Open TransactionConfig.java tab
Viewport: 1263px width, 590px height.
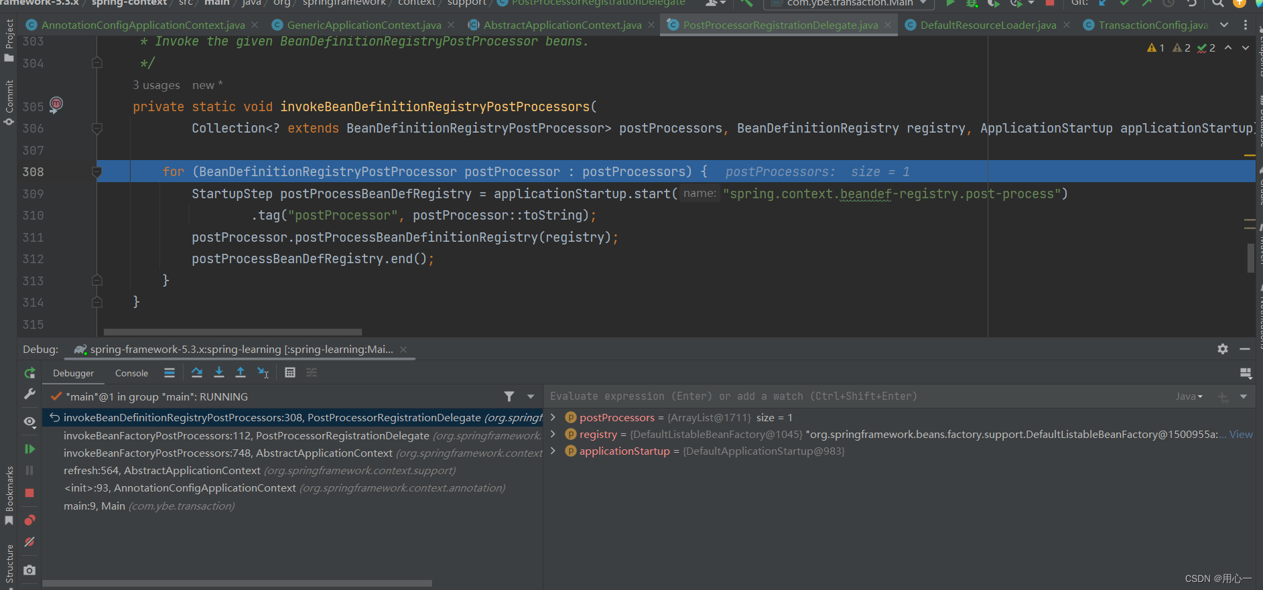(1146, 25)
